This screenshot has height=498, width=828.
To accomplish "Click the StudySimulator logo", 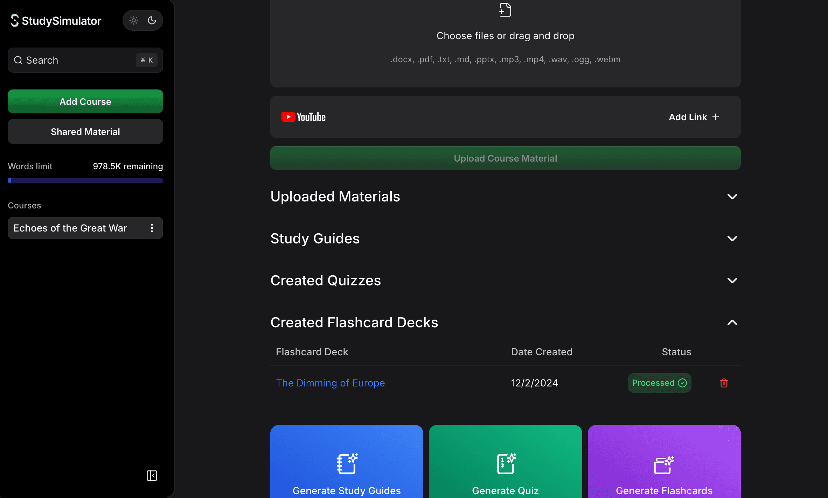I will click(56, 21).
